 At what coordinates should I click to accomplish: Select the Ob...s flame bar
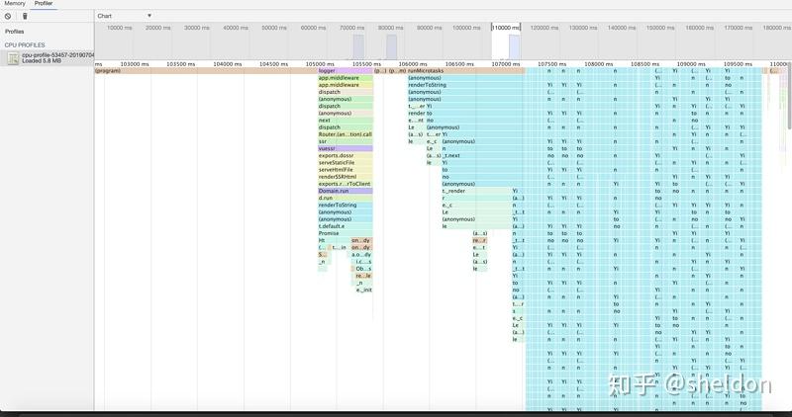[x=363, y=269]
